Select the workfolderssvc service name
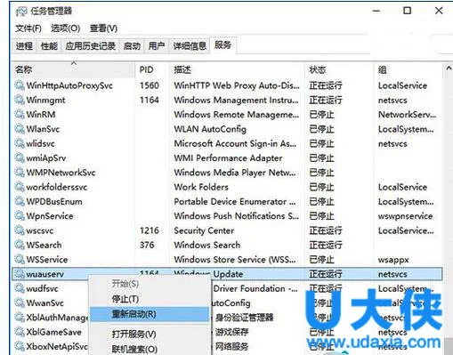 57,187
